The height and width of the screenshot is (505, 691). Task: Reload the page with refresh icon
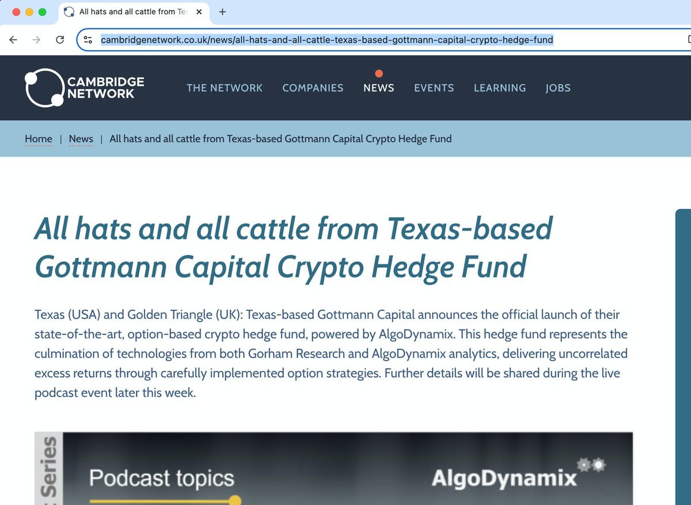tap(59, 40)
